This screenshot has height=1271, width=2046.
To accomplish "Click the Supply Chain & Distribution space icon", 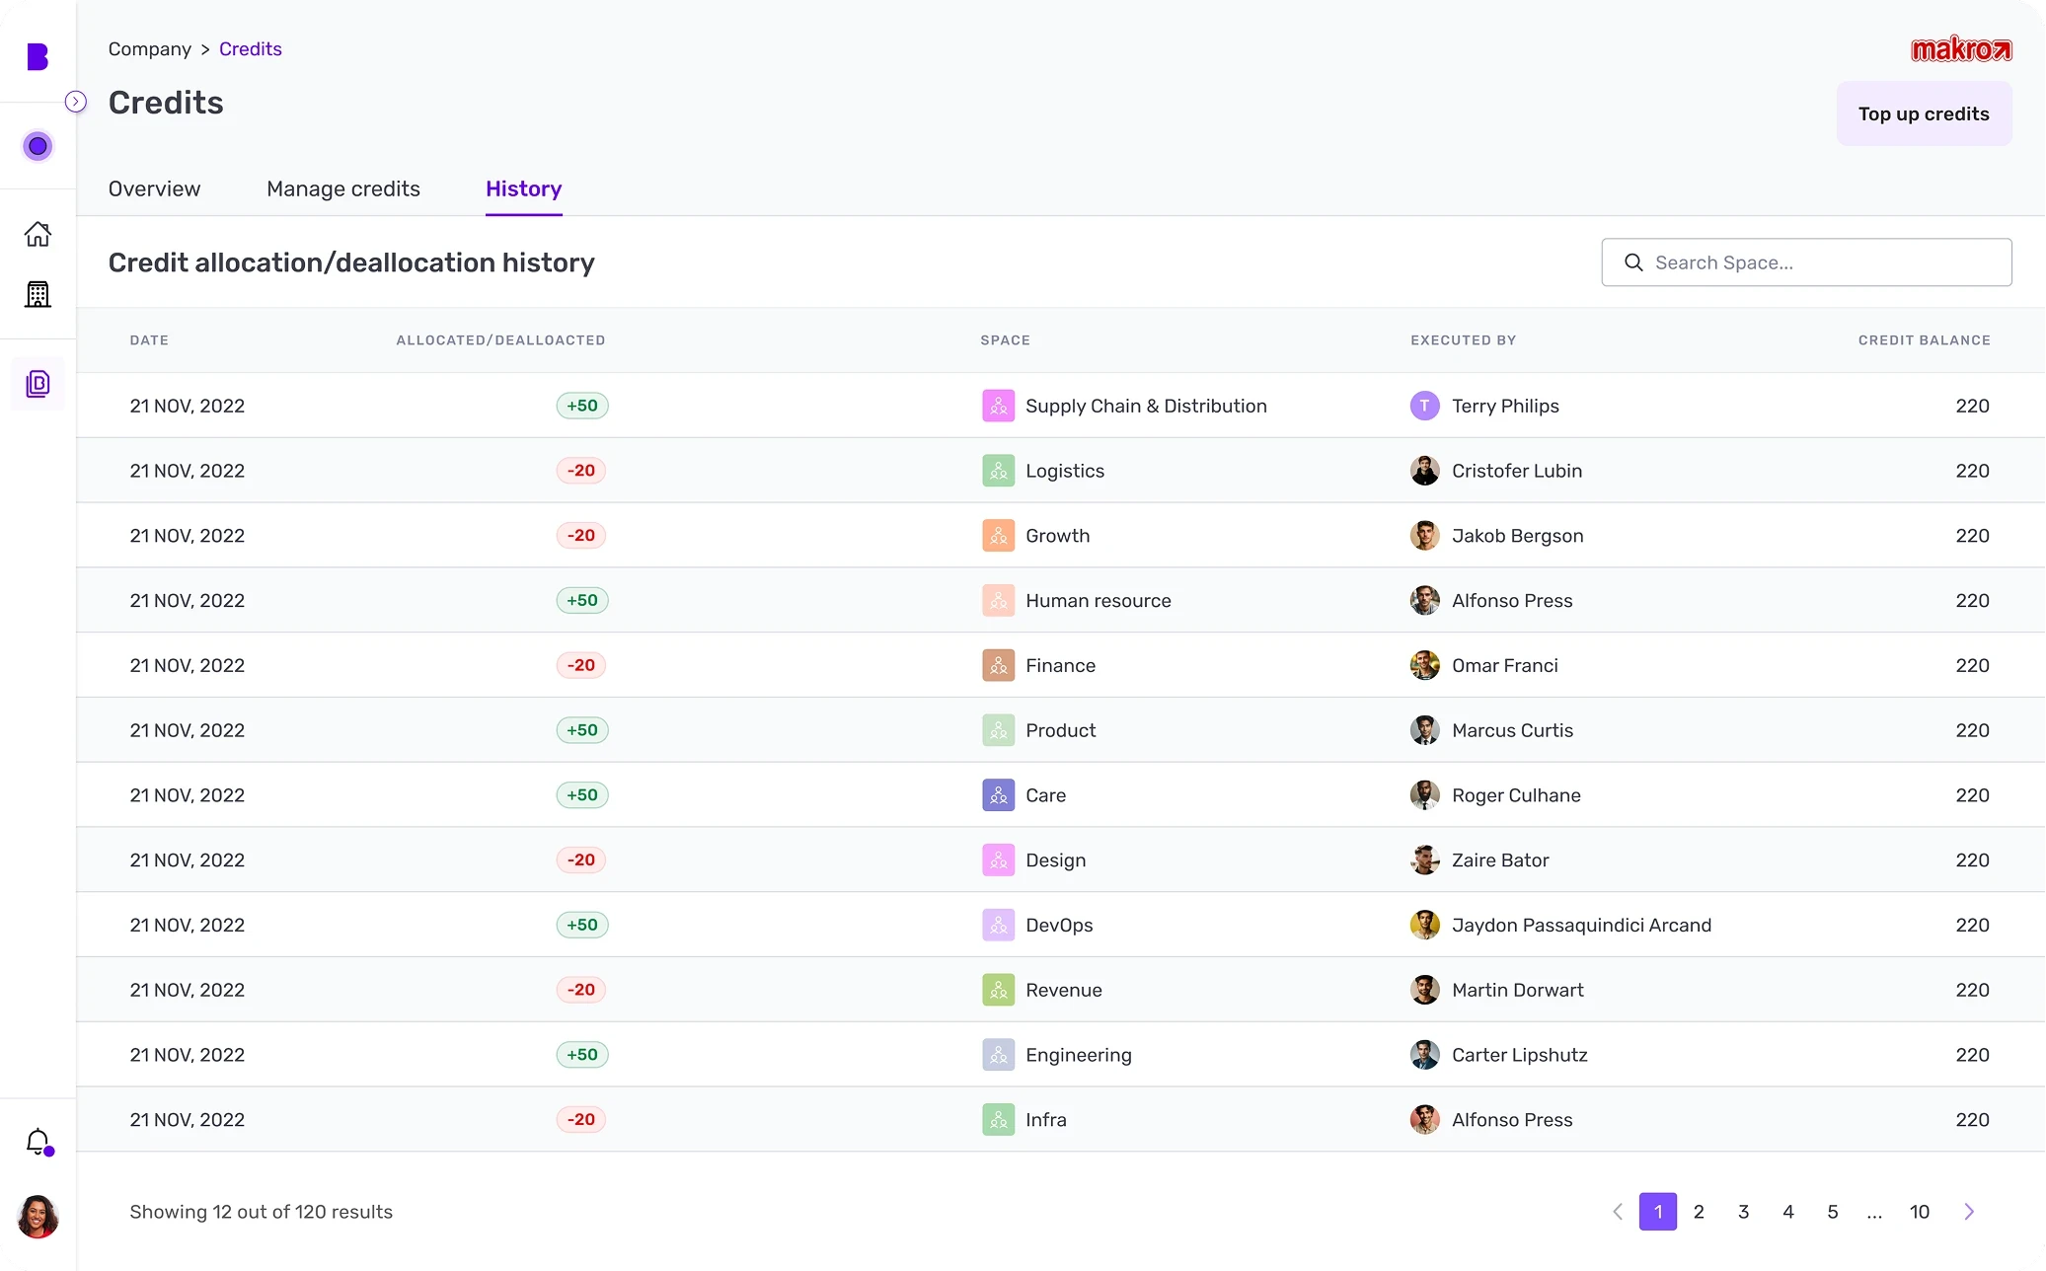I will [x=998, y=406].
